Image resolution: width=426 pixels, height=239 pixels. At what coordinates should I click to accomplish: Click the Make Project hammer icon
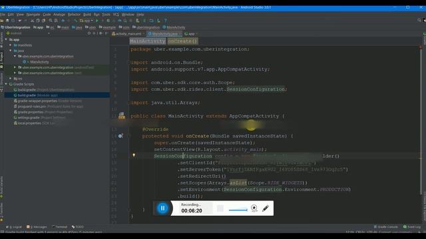[x=76, y=21]
